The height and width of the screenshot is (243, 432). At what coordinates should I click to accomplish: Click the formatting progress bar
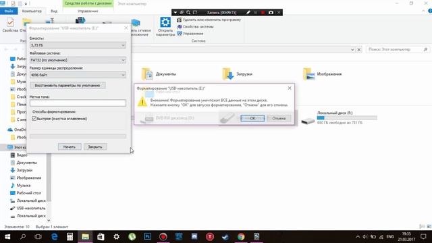tap(78, 136)
